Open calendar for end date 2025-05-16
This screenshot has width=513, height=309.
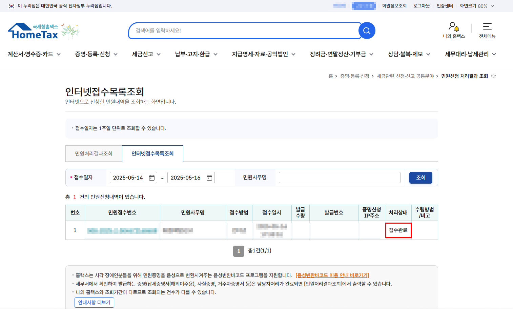[x=209, y=178]
